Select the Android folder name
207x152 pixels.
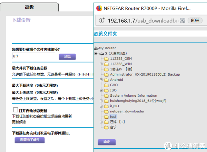coord(117,80)
